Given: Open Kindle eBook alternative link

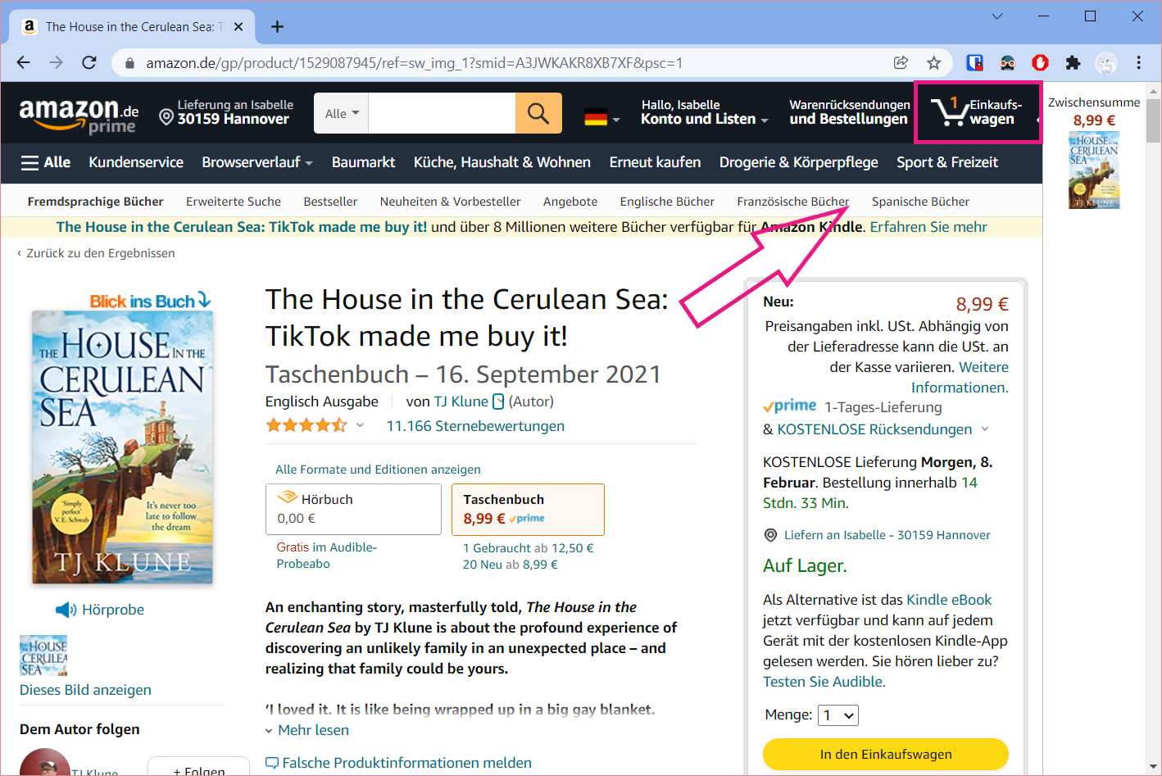Looking at the screenshot, I should tap(949, 600).
